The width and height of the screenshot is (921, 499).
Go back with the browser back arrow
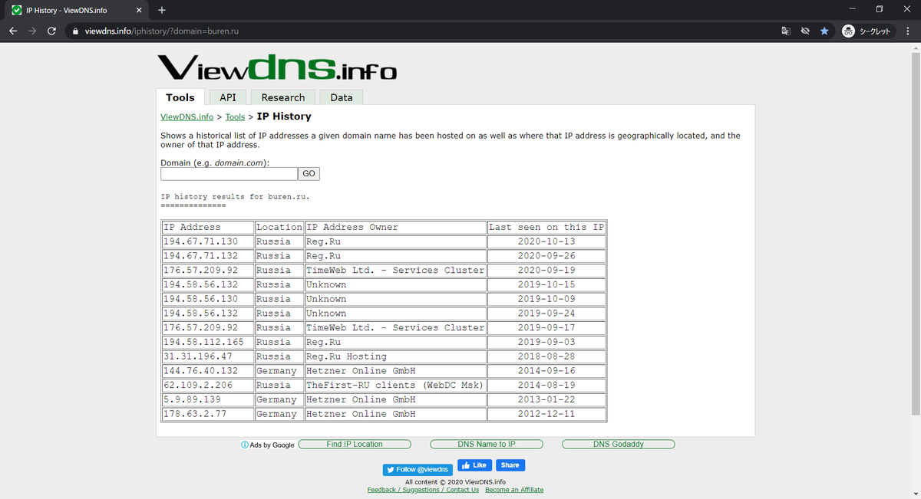click(13, 31)
